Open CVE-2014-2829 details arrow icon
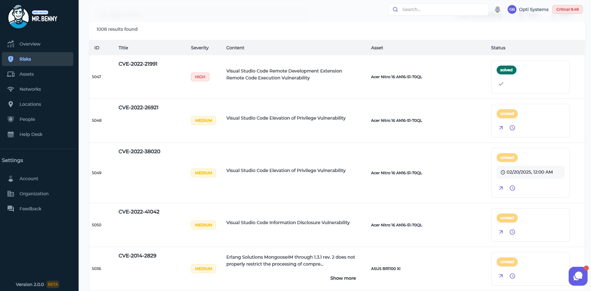 (x=501, y=276)
